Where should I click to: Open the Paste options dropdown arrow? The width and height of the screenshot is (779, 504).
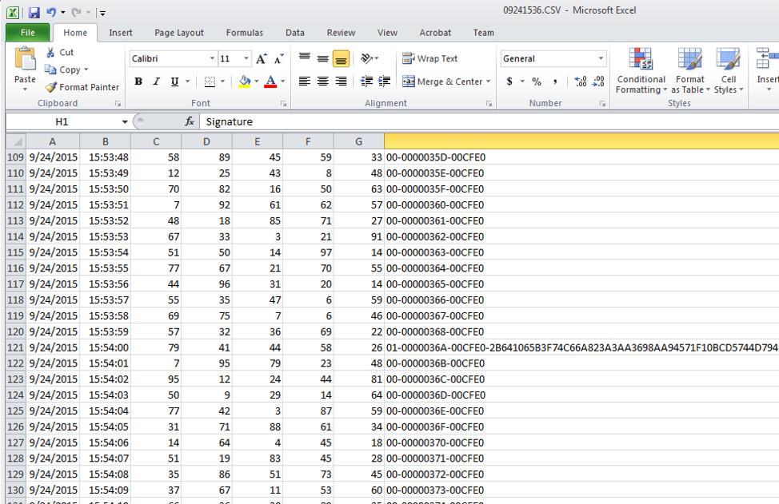[25, 89]
